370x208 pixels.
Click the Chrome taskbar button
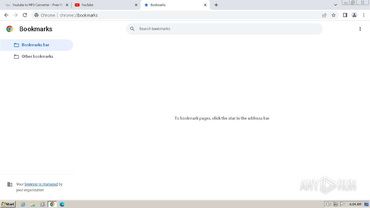click(x=52, y=204)
